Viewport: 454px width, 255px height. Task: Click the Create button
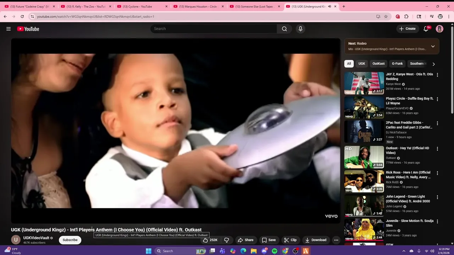click(407, 29)
